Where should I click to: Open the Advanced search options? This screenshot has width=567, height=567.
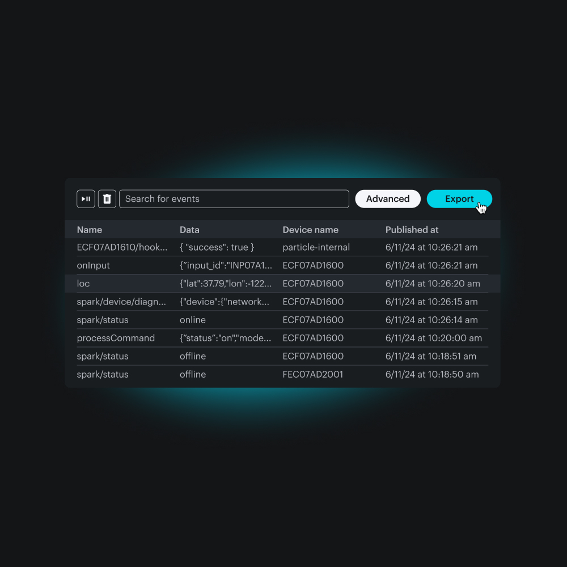click(x=388, y=198)
